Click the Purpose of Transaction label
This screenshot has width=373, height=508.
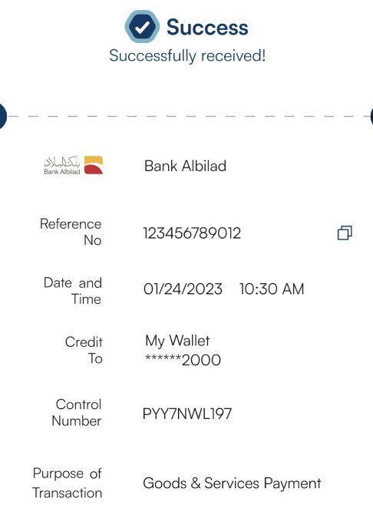click(x=68, y=483)
